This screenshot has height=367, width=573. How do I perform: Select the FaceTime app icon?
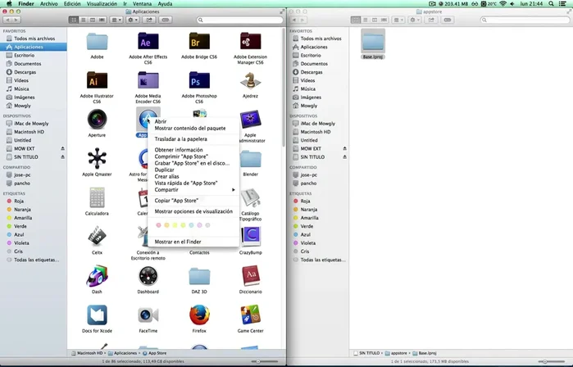148,315
